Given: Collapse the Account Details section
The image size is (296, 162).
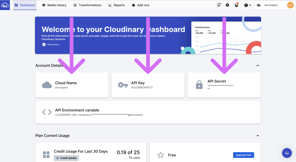Looking at the screenshot, I should click(x=258, y=65).
